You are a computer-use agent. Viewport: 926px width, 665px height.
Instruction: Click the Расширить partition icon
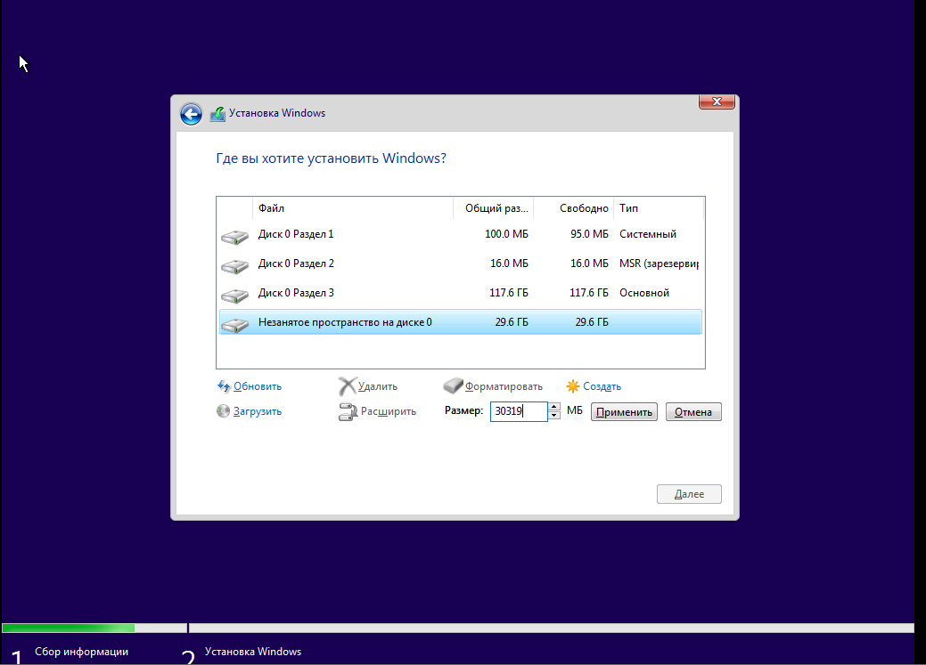tap(348, 411)
